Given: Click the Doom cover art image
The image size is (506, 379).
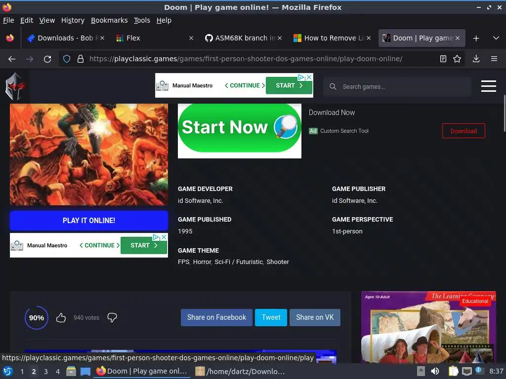Looking at the screenshot, I should coord(89,154).
